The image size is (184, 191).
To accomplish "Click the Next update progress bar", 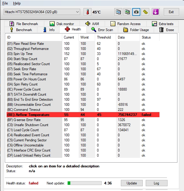I will (x=85, y=183).
